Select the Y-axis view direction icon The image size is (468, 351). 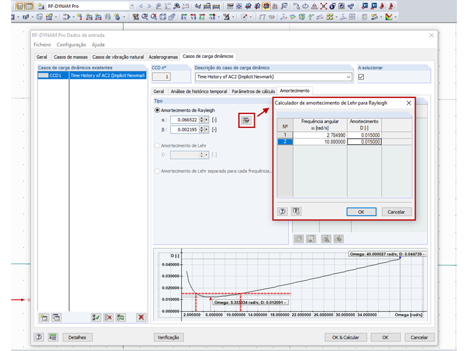coord(193,17)
